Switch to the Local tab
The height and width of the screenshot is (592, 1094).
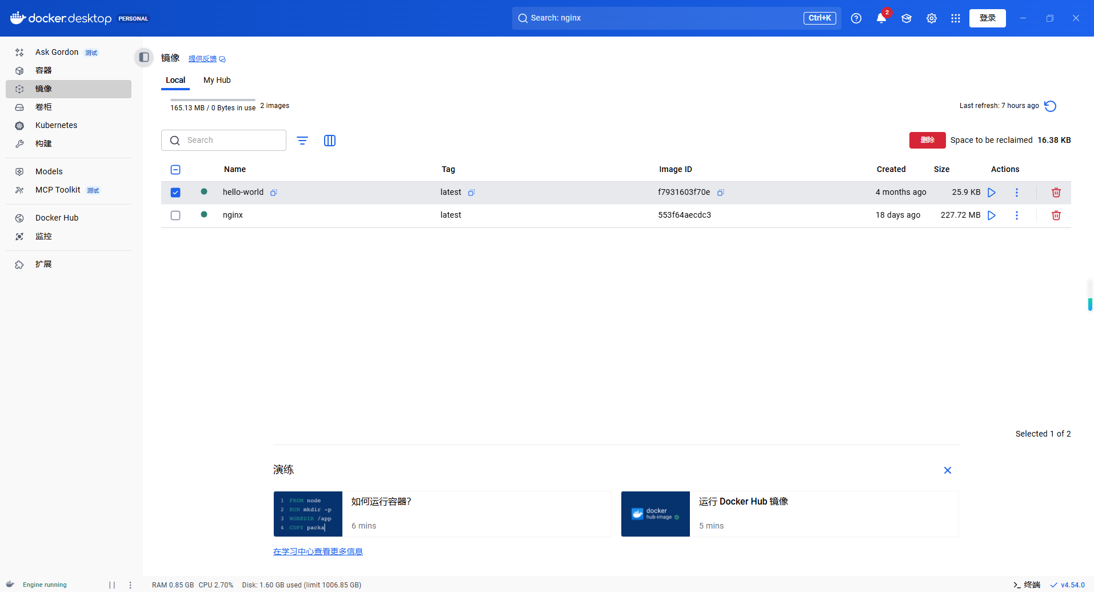[175, 80]
